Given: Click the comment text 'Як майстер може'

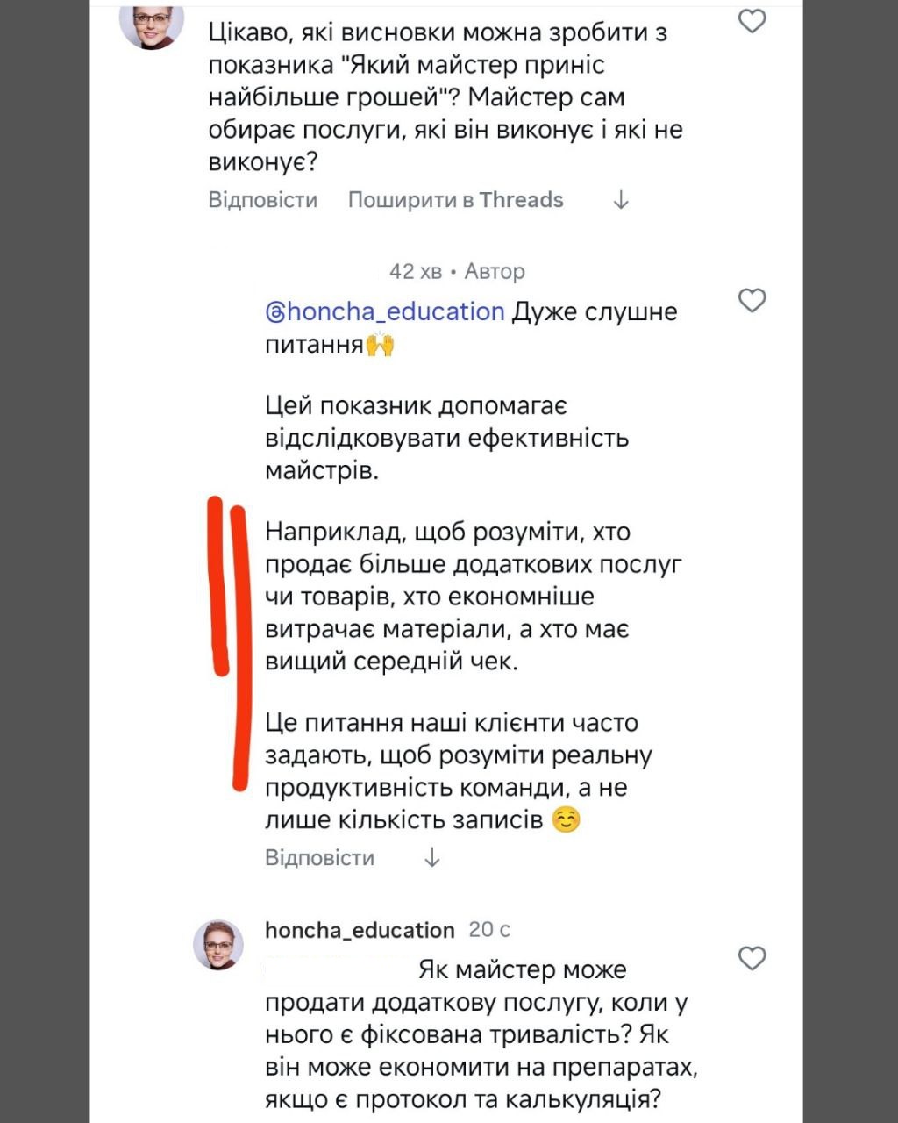Looking at the screenshot, I should point(523,969).
